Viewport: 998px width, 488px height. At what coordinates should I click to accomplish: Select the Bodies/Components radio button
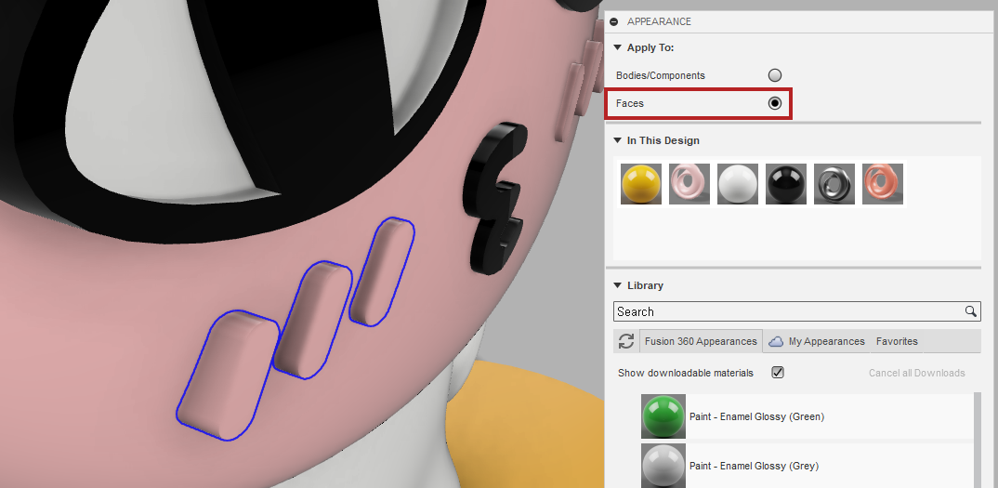click(775, 75)
